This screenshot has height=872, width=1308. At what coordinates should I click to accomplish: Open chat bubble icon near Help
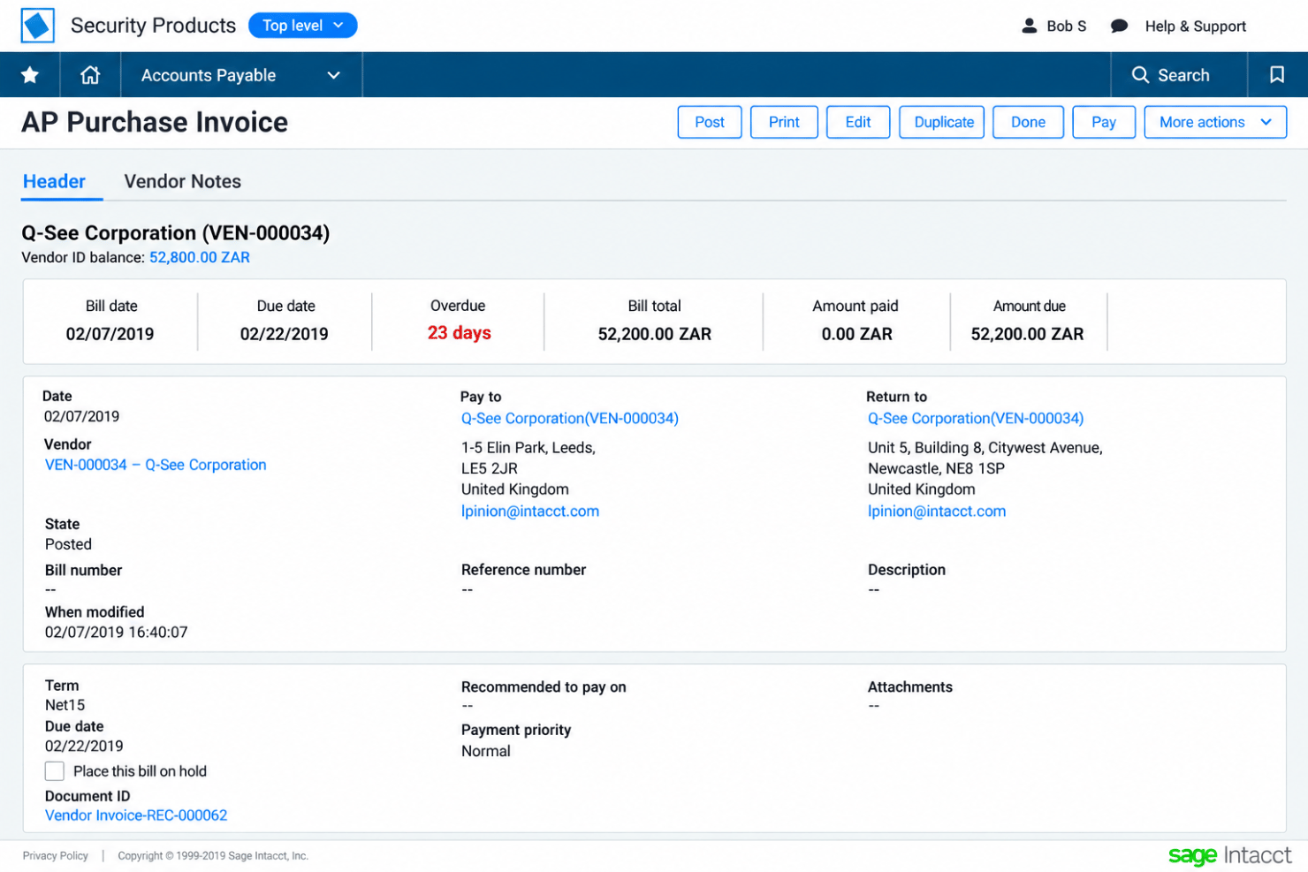1119,27
